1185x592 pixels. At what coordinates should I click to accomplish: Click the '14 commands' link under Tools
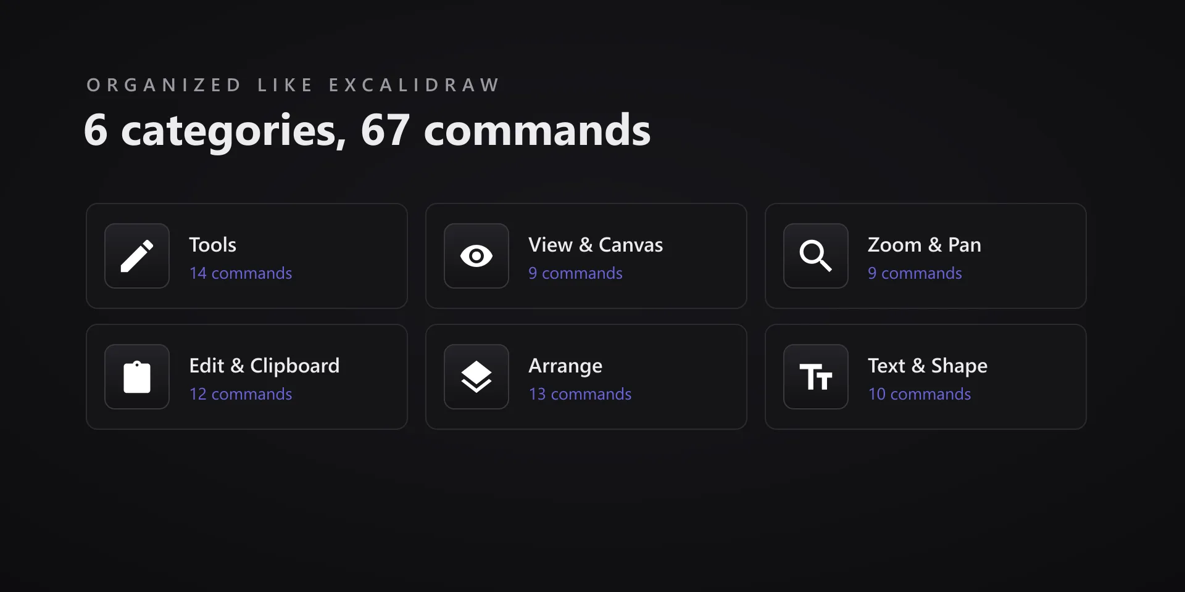tap(241, 273)
